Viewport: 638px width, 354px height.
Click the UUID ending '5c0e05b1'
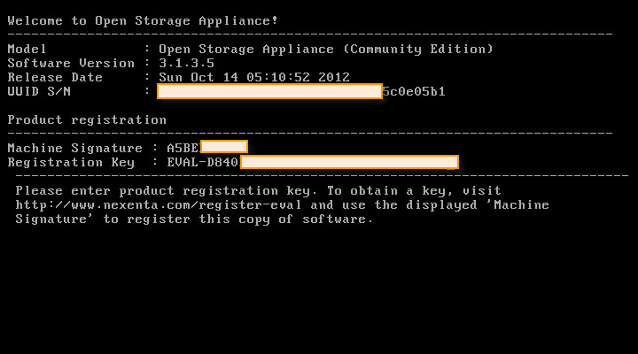[x=414, y=91]
